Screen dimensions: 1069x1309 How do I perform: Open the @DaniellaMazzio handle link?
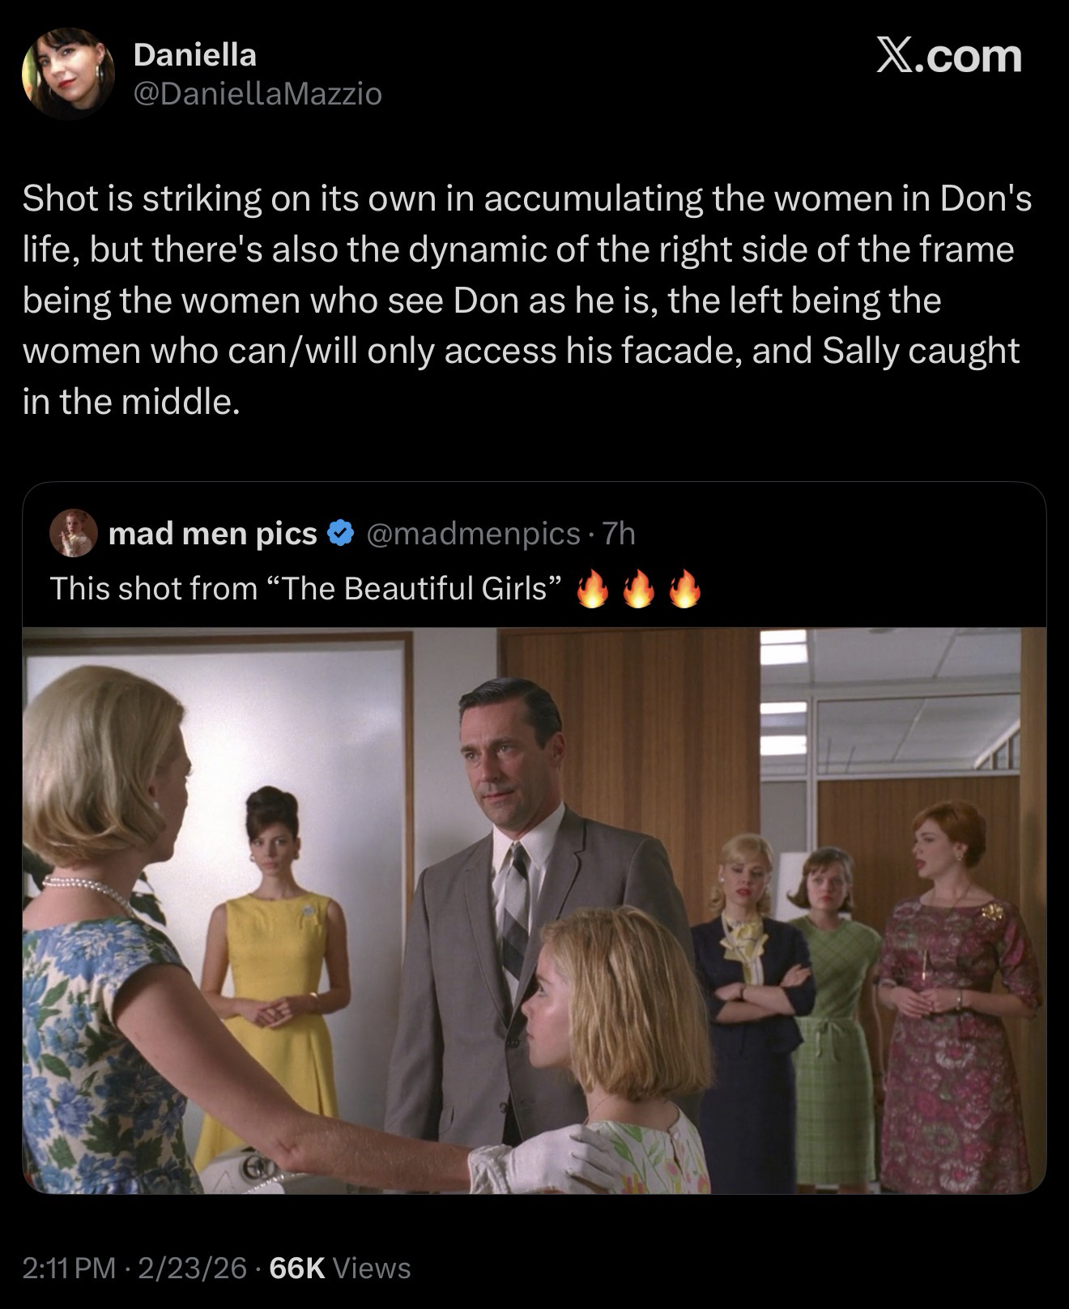[x=257, y=95]
